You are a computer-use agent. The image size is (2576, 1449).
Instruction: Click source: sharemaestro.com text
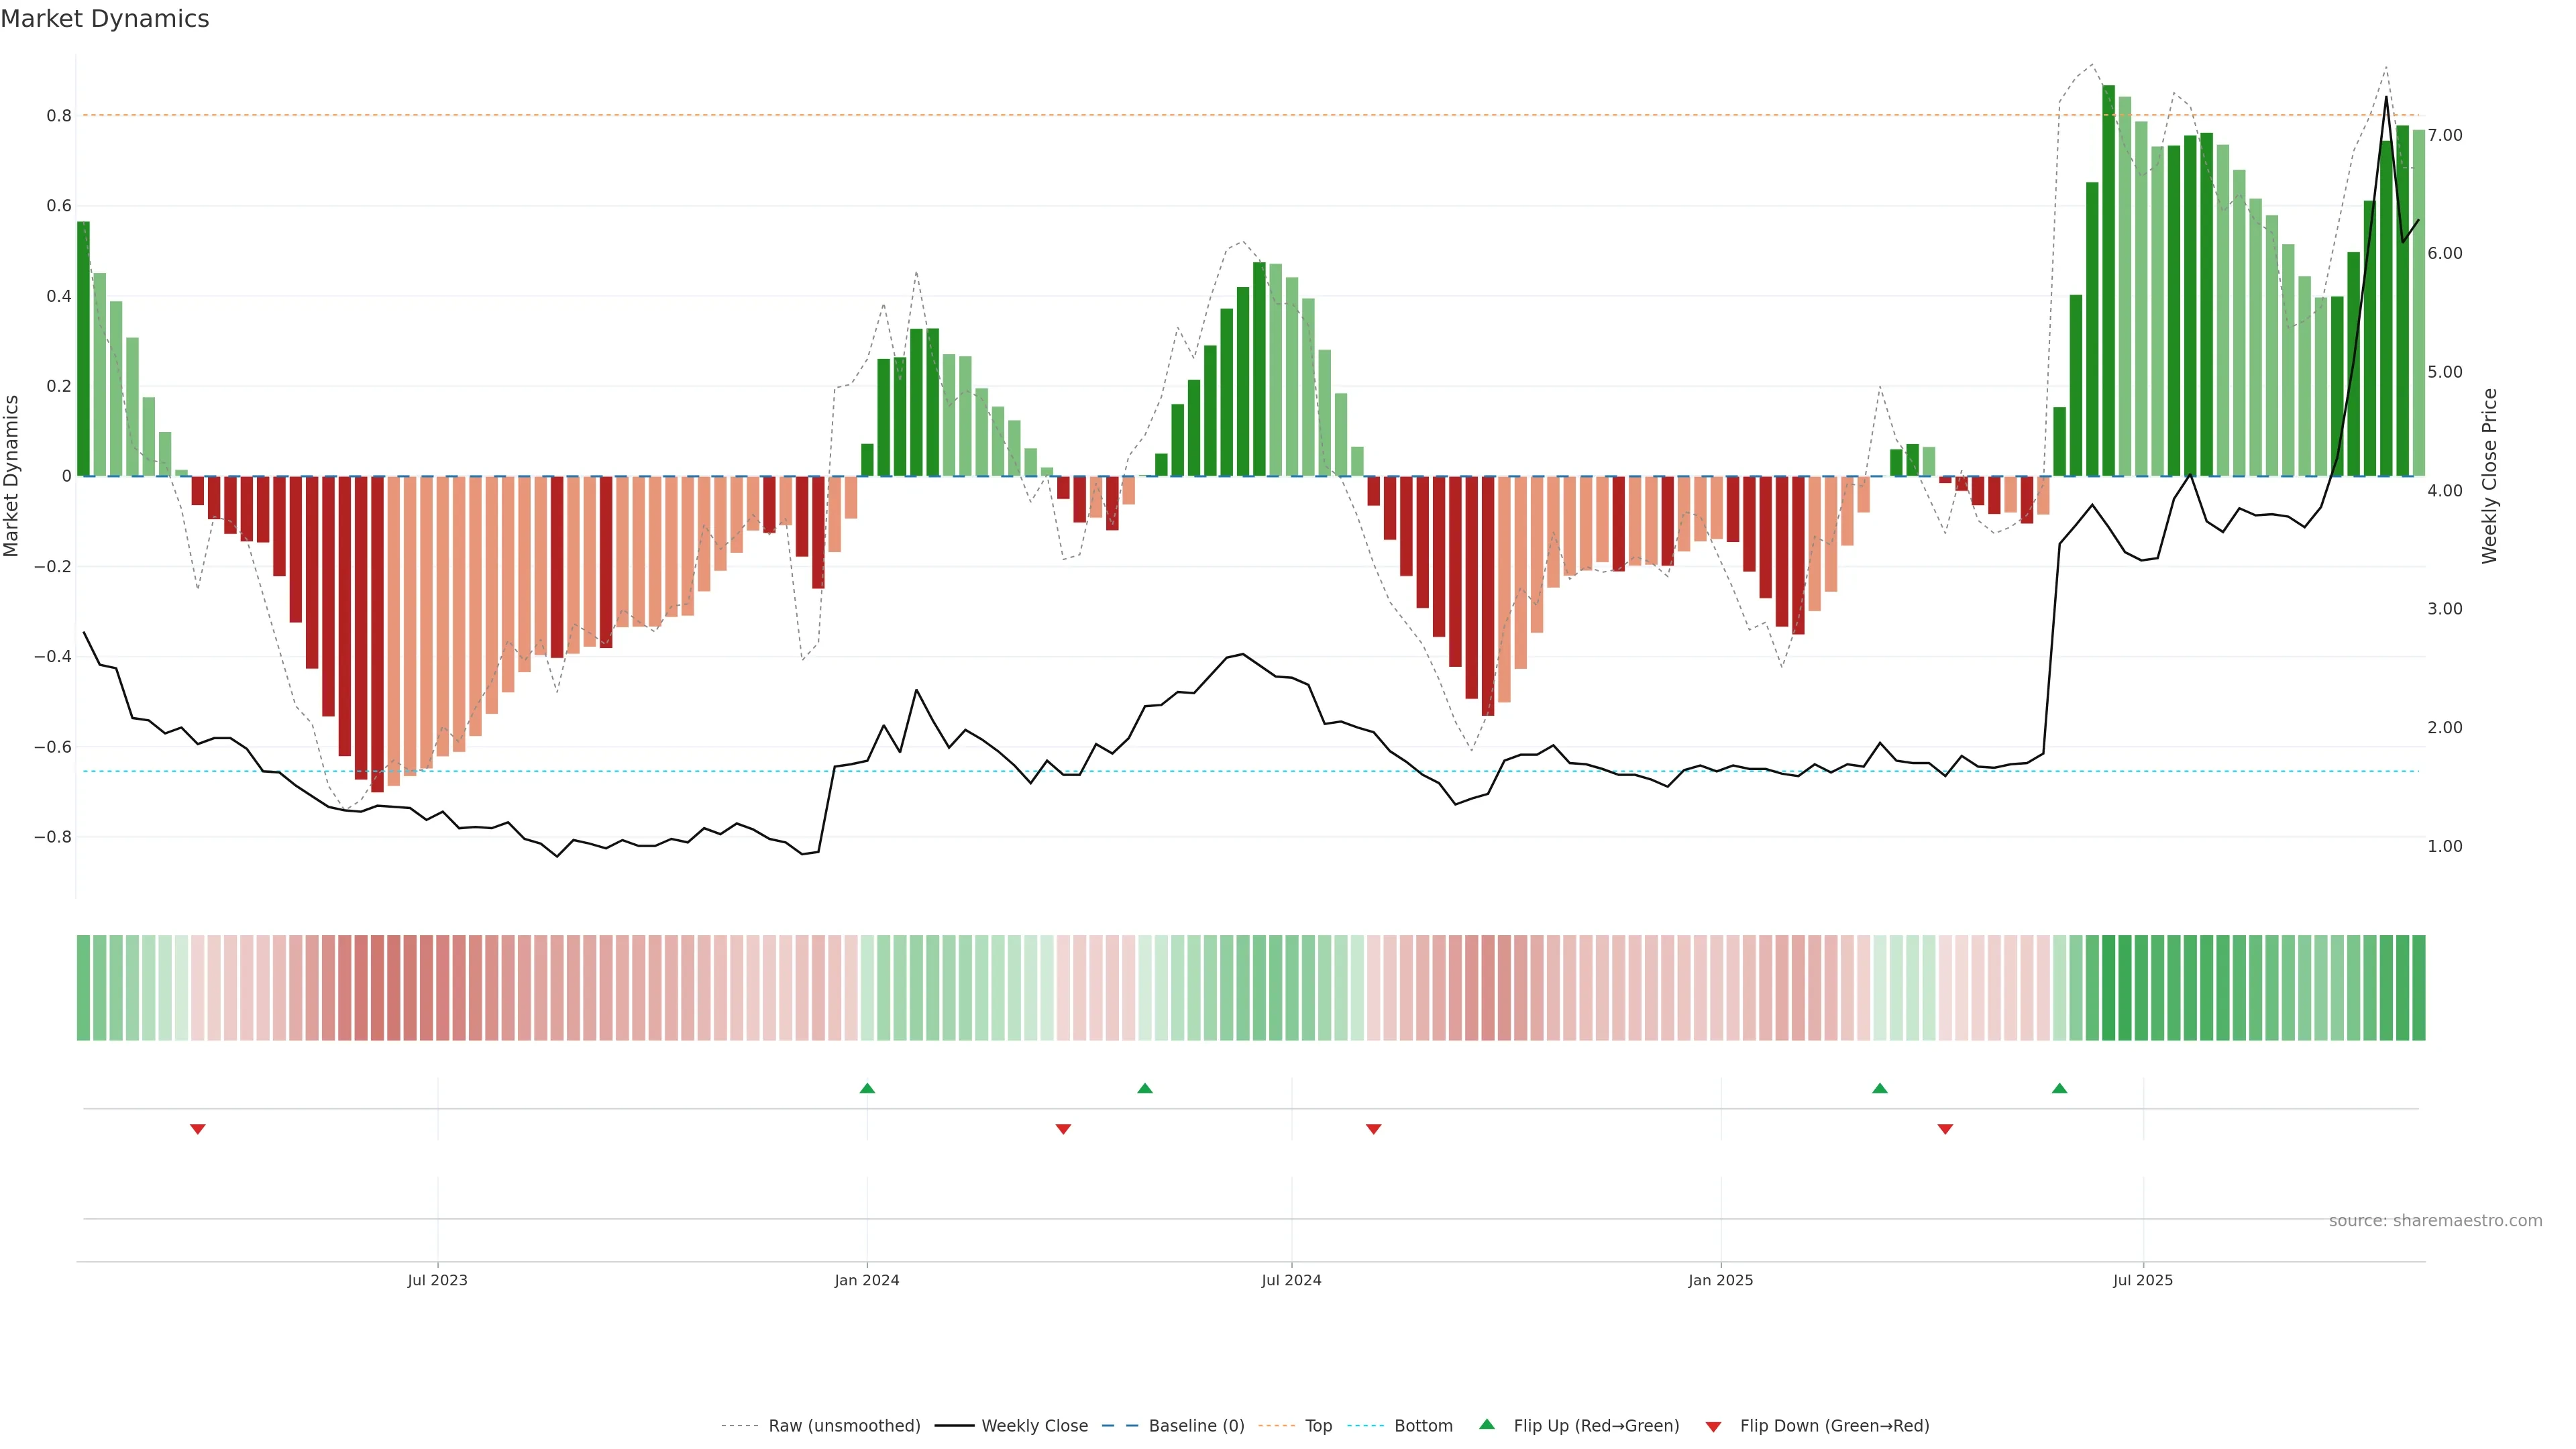tap(2435, 1220)
